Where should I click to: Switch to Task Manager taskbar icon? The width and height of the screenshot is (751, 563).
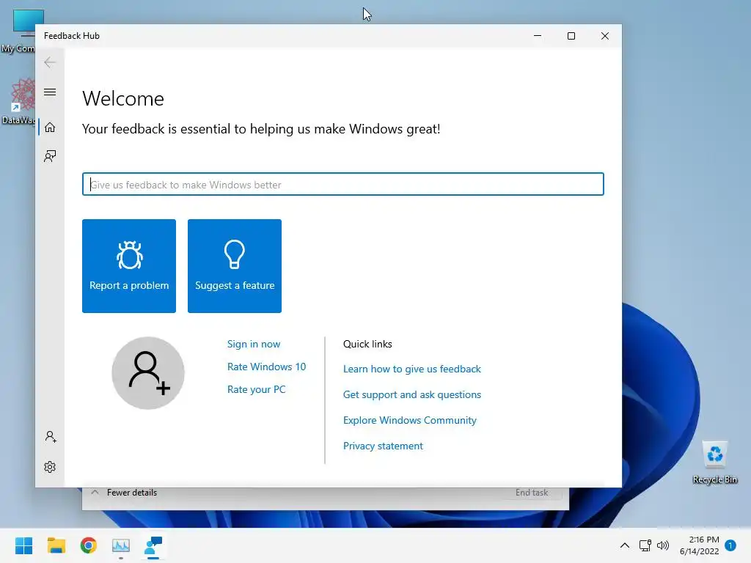point(121,545)
